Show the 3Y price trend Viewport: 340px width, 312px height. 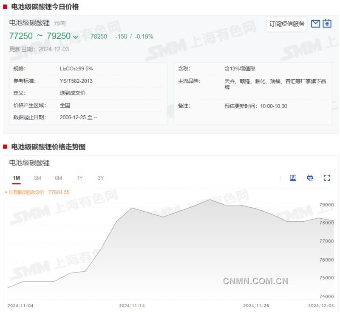[x=100, y=178]
